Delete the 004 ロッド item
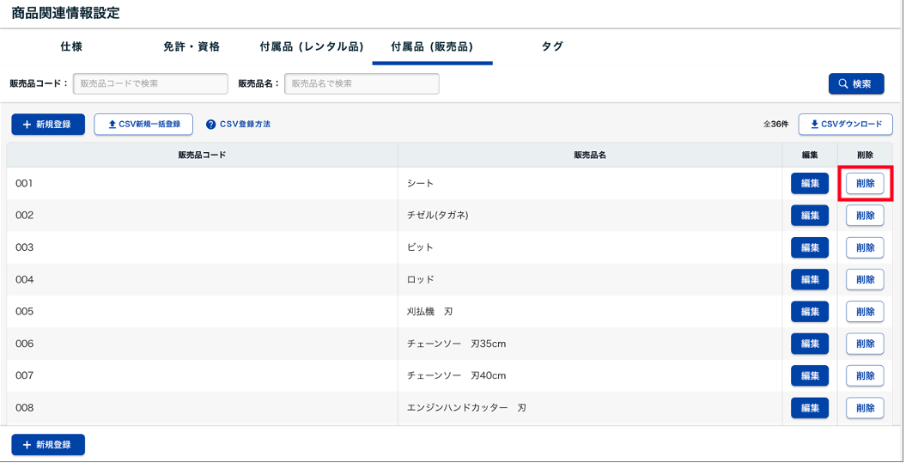 point(865,279)
